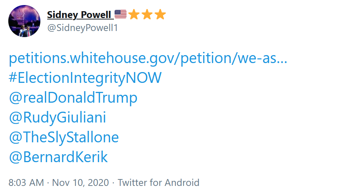
Task: Open the @BernardKerik mention
Action: tap(58, 157)
